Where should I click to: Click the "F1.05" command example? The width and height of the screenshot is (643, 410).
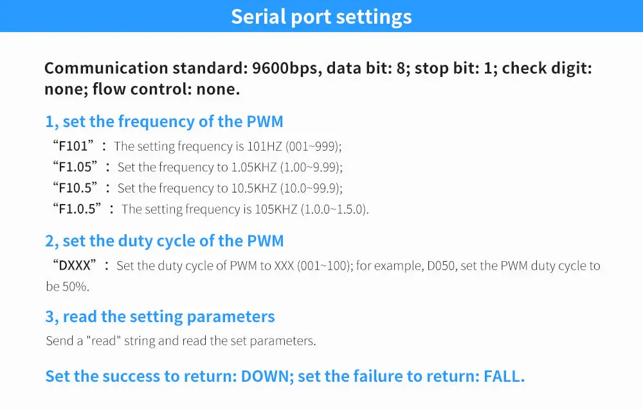(75, 167)
